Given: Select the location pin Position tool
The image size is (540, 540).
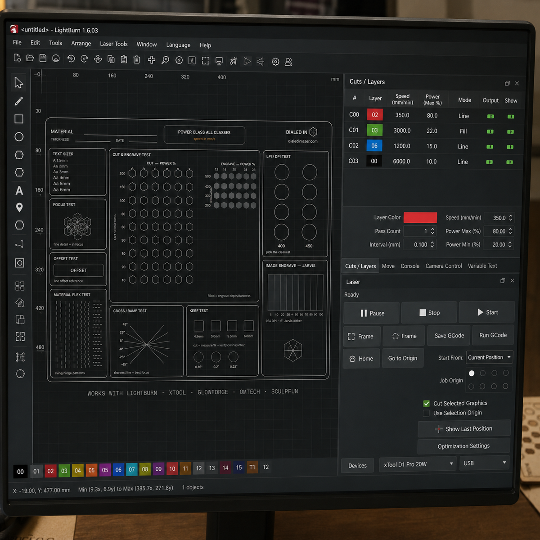Looking at the screenshot, I should 19,207.
